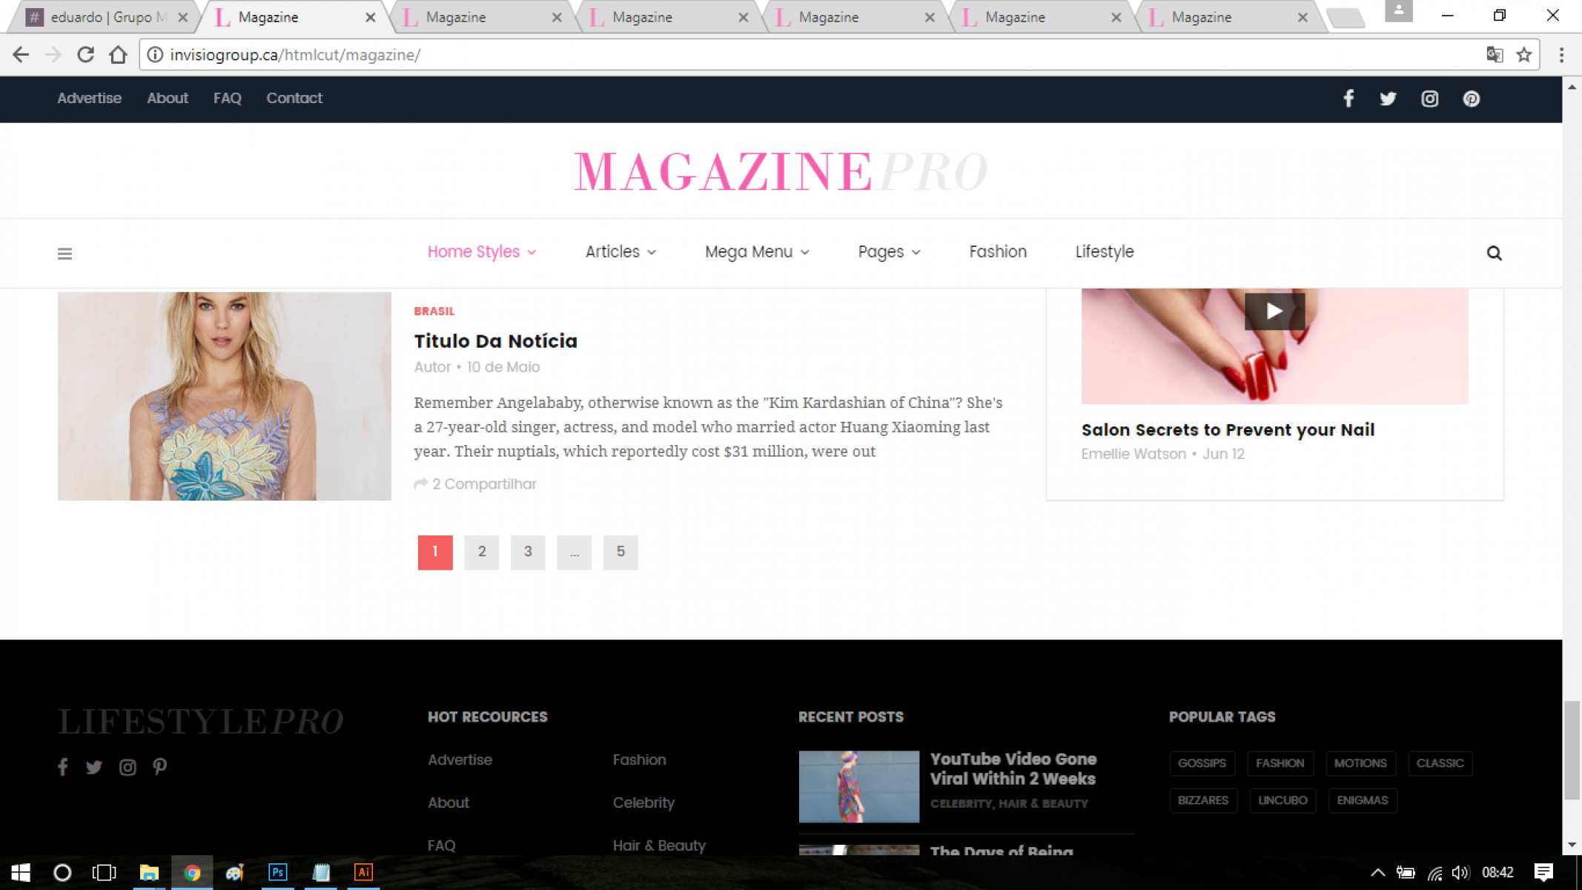Click the 2 Compartilhar share link

click(x=475, y=484)
